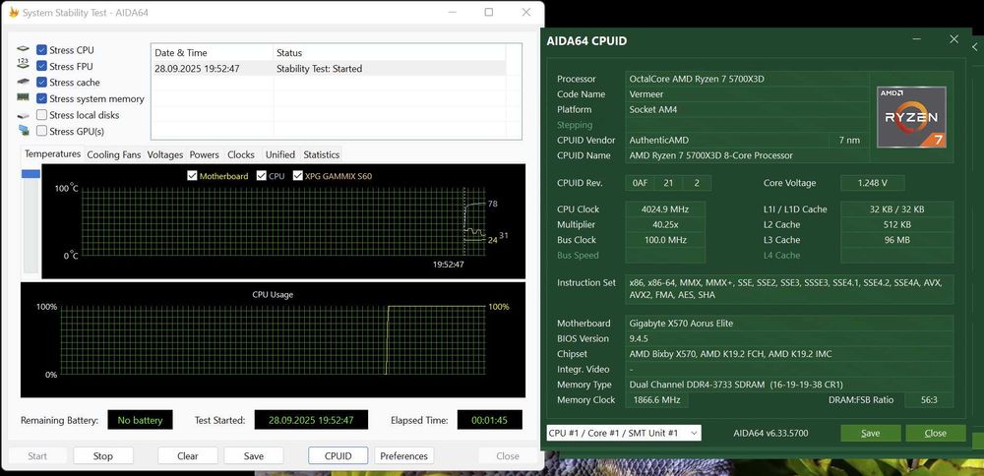Viewport: 984px width, 476px height.
Task: Click the CPU chip icon beside Stress CPU
Action: (x=24, y=49)
